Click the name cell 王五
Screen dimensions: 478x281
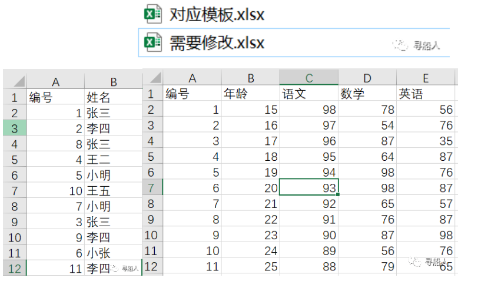(x=114, y=190)
